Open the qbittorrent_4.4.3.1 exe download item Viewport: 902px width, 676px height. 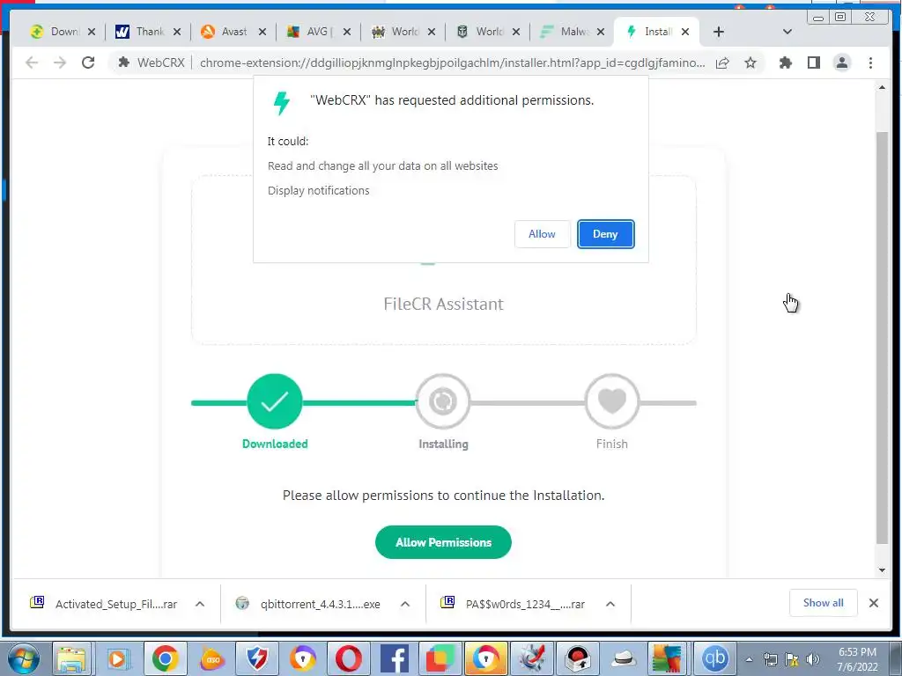click(309, 604)
